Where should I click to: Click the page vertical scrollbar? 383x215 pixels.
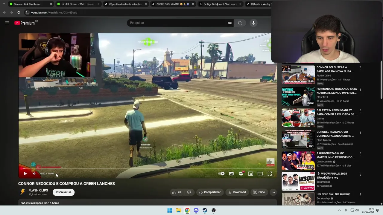click(382, 60)
